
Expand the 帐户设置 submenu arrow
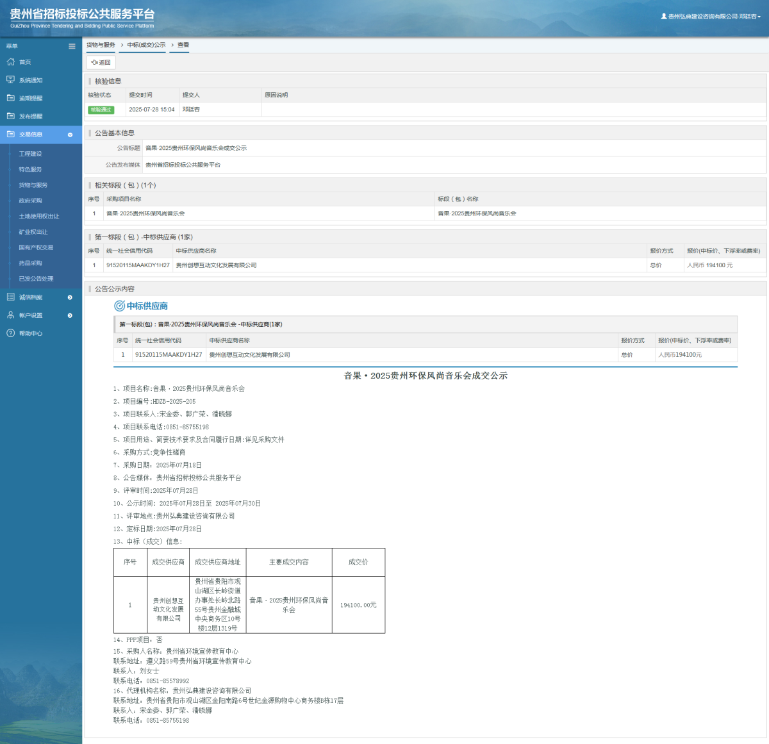[70, 315]
